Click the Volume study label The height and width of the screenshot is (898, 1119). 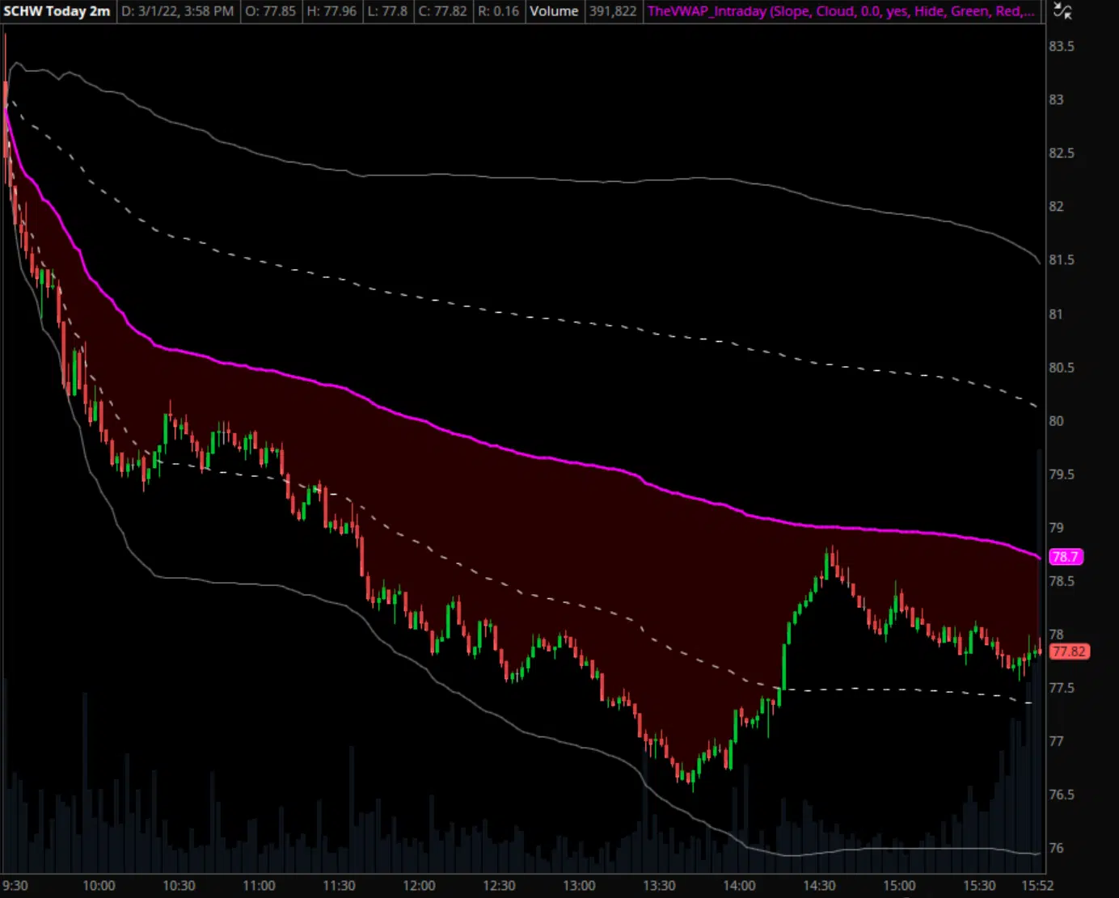[554, 11]
